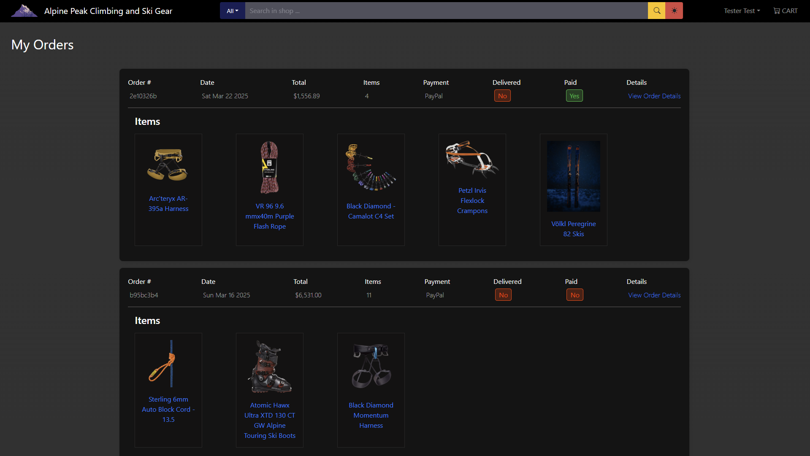This screenshot has height=456, width=810.
Task: Click Delivered No badge for order 2e10326b
Action: click(502, 96)
